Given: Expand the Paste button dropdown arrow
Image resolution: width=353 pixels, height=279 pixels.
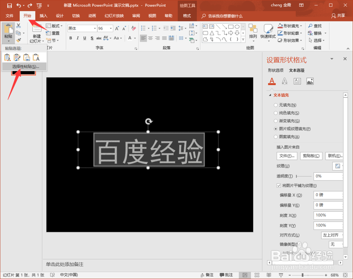Looking at the screenshot, I should pos(8,41).
